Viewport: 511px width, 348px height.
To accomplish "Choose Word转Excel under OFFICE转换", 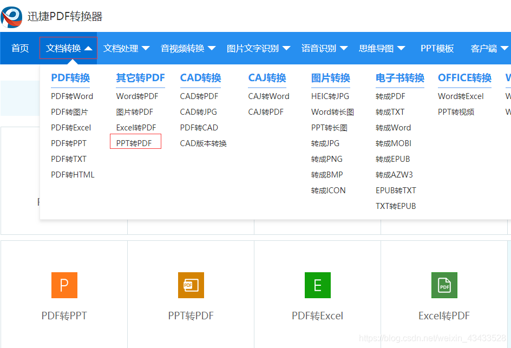I will click(461, 96).
